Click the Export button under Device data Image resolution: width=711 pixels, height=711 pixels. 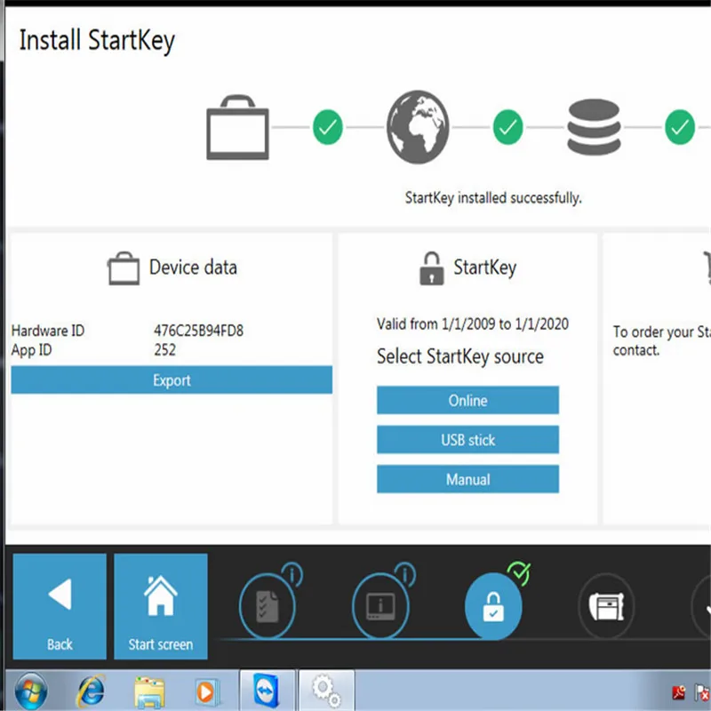(x=172, y=380)
